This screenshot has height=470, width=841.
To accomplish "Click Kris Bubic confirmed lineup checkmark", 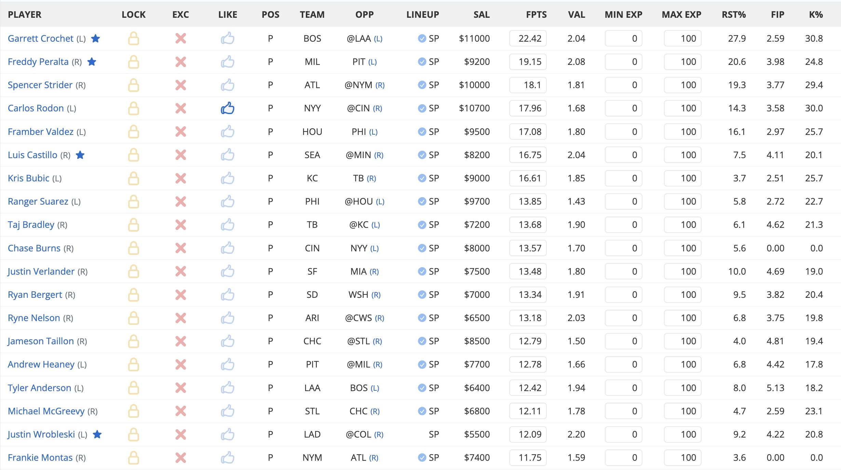I will coord(422,178).
